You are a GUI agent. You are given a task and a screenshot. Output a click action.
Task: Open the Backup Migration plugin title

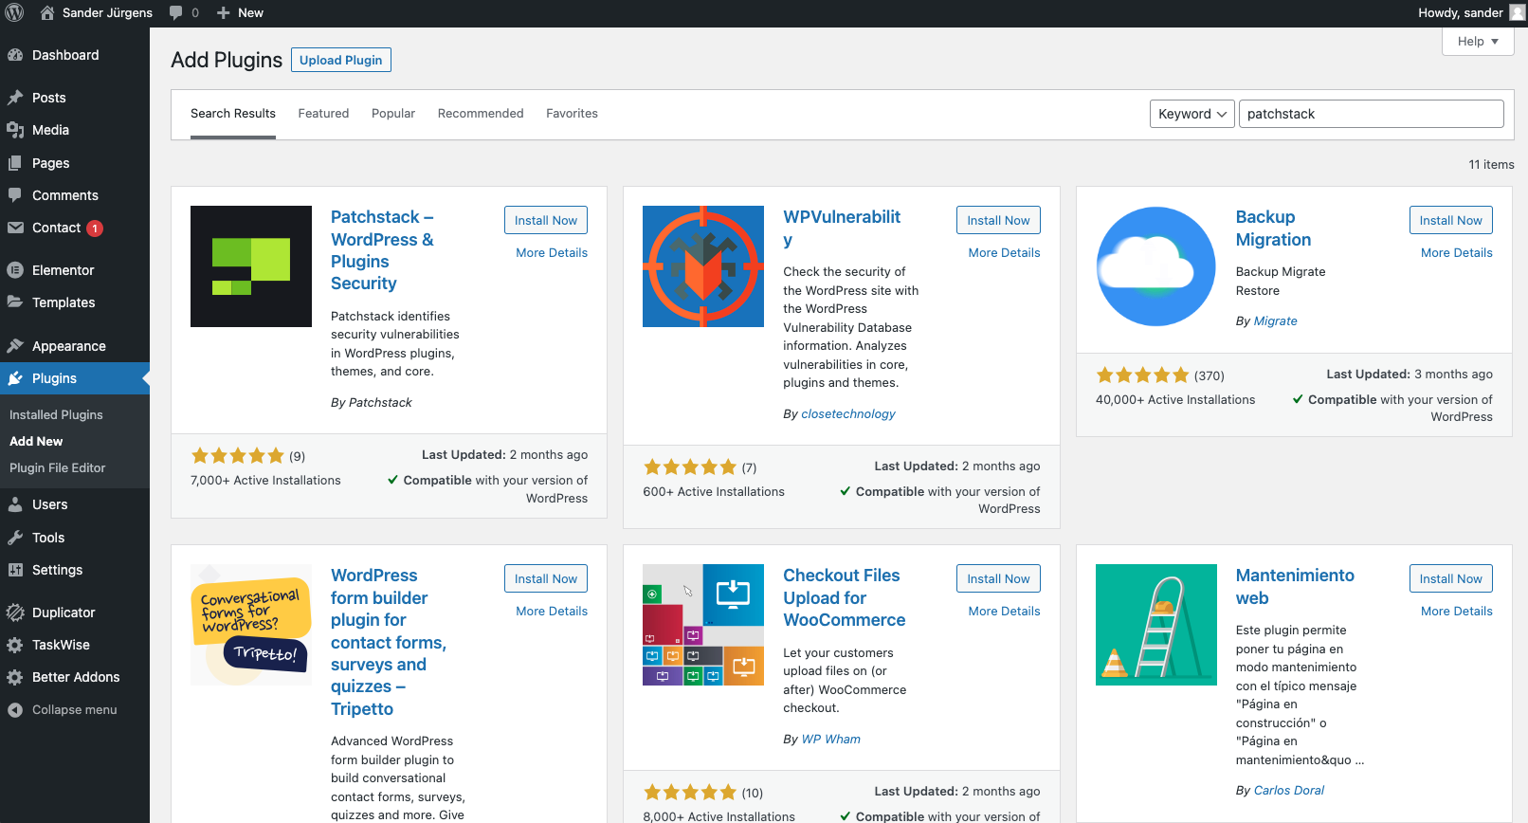coord(1273,229)
